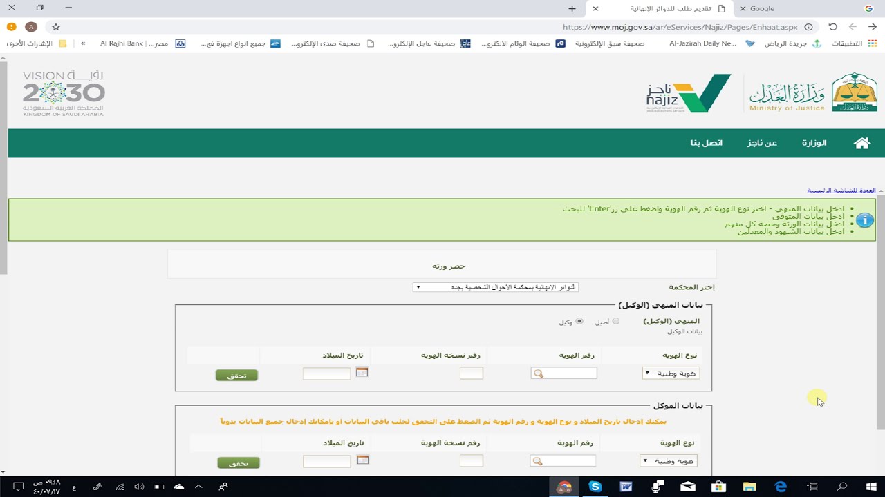Open اتصل بنا menu item
This screenshot has height=497, width=885.
point(706,143)
